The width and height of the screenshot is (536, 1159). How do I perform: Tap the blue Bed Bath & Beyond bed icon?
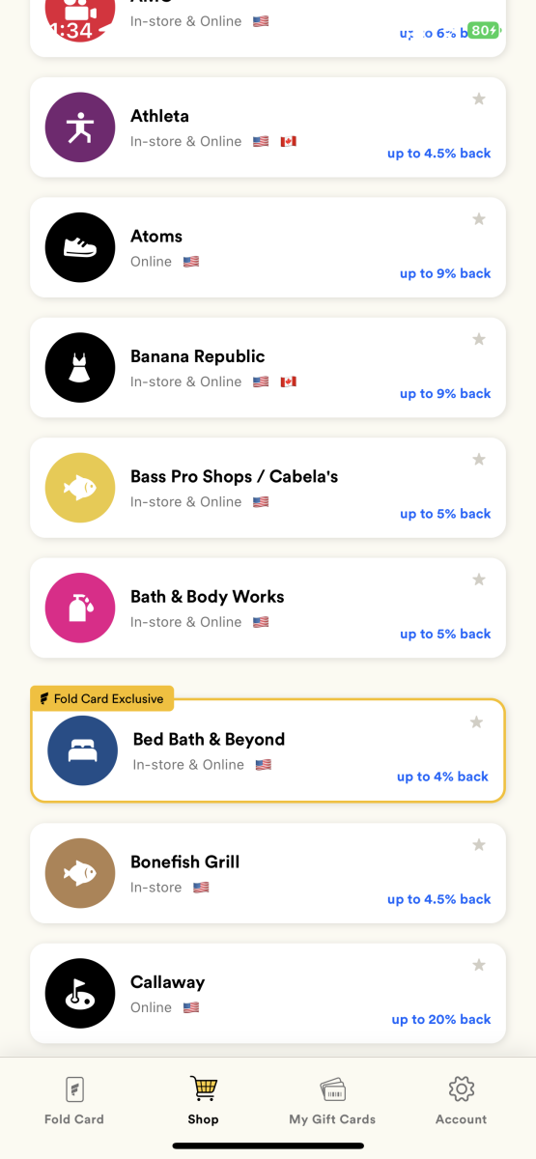point(82,750)
